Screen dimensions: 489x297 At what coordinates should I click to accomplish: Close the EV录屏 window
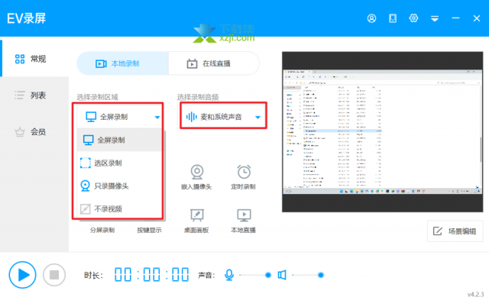click(477, 18)
